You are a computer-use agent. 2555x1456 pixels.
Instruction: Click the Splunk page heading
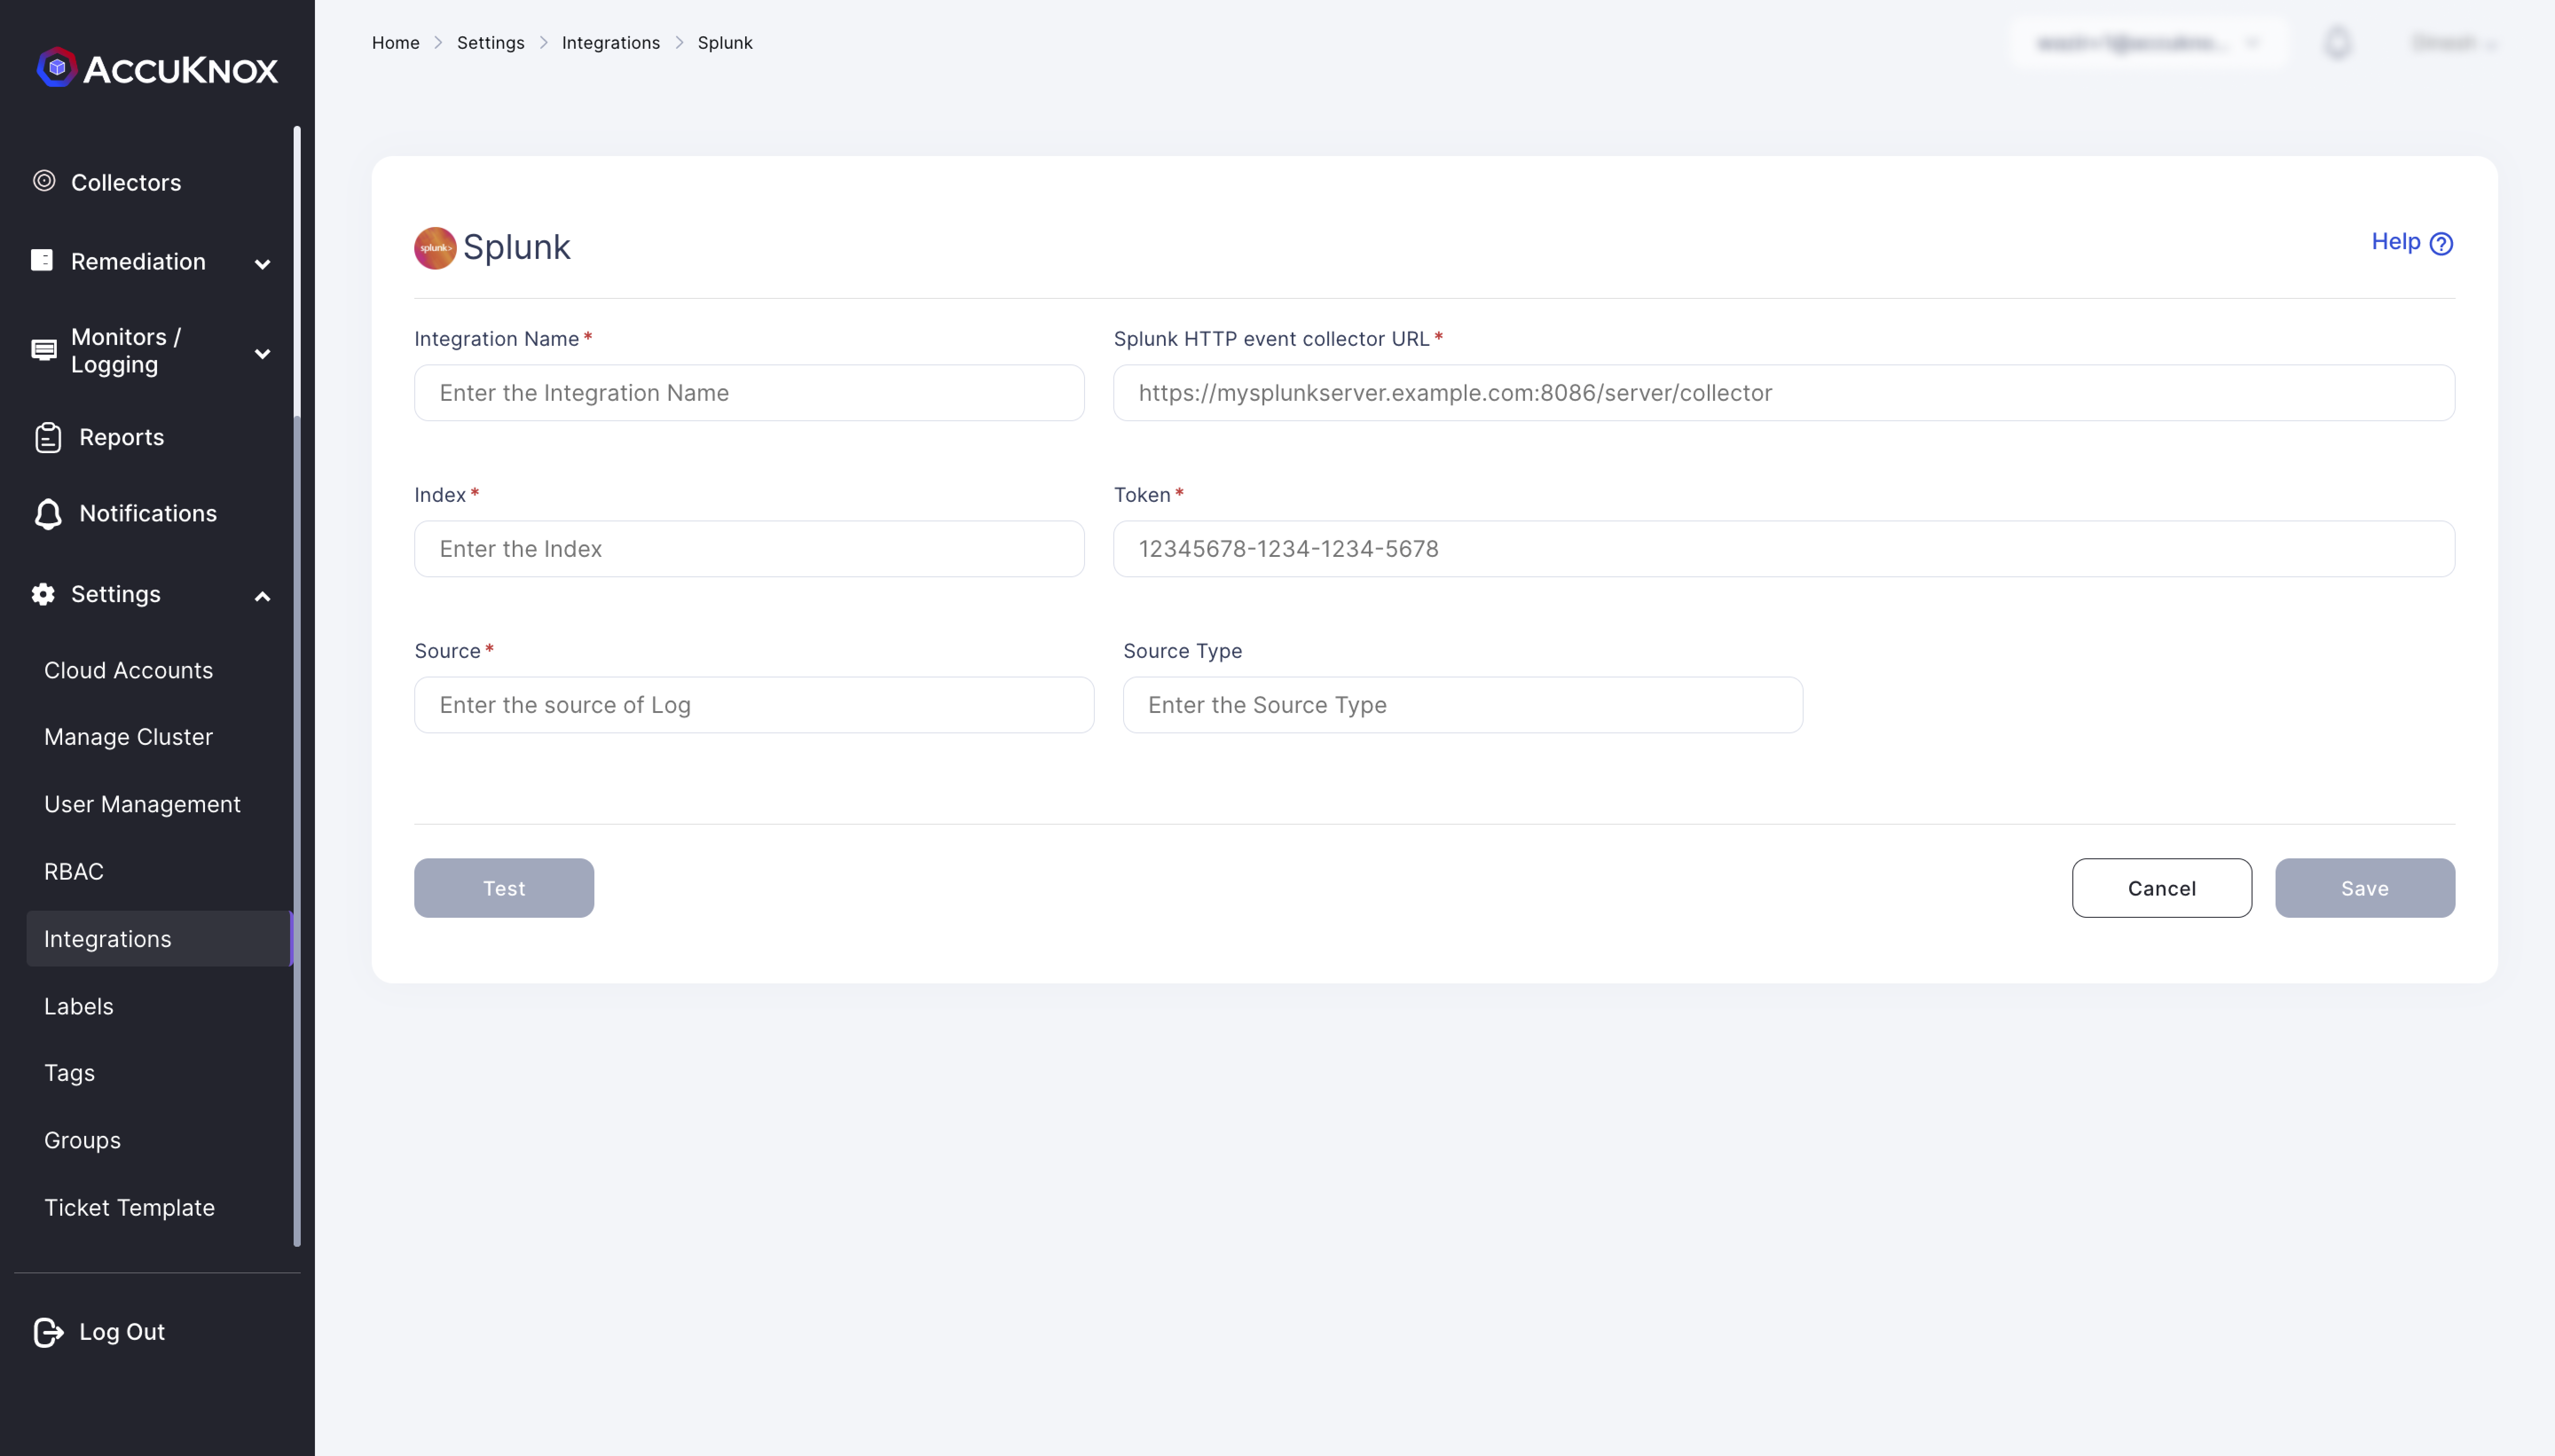point(516,247)
